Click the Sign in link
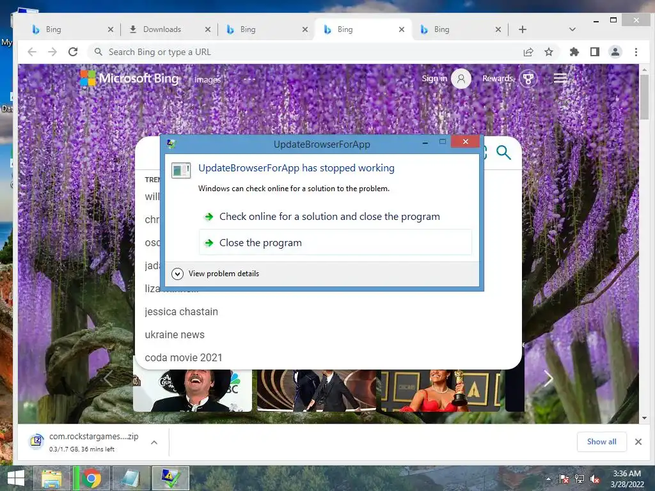Screen dimensions: 655x491 pos(434,78)
